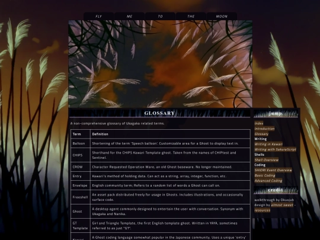Viewport: 320px width, 240px height.
Task: Open the Advanced Coding link
Action: click(268, 181)
